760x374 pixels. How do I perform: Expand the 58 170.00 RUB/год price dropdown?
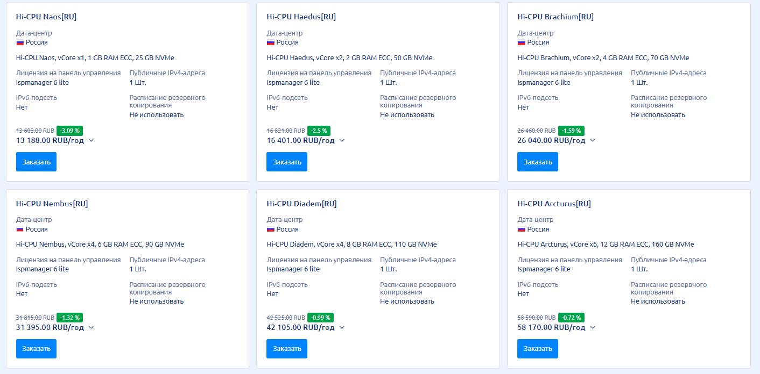coord(593,328)
